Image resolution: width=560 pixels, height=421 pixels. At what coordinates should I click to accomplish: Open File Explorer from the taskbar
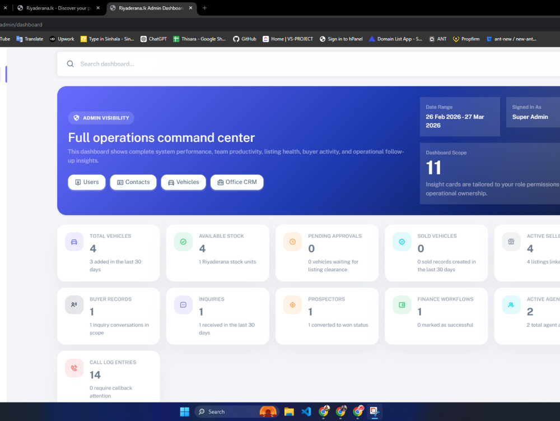point(289,411)
